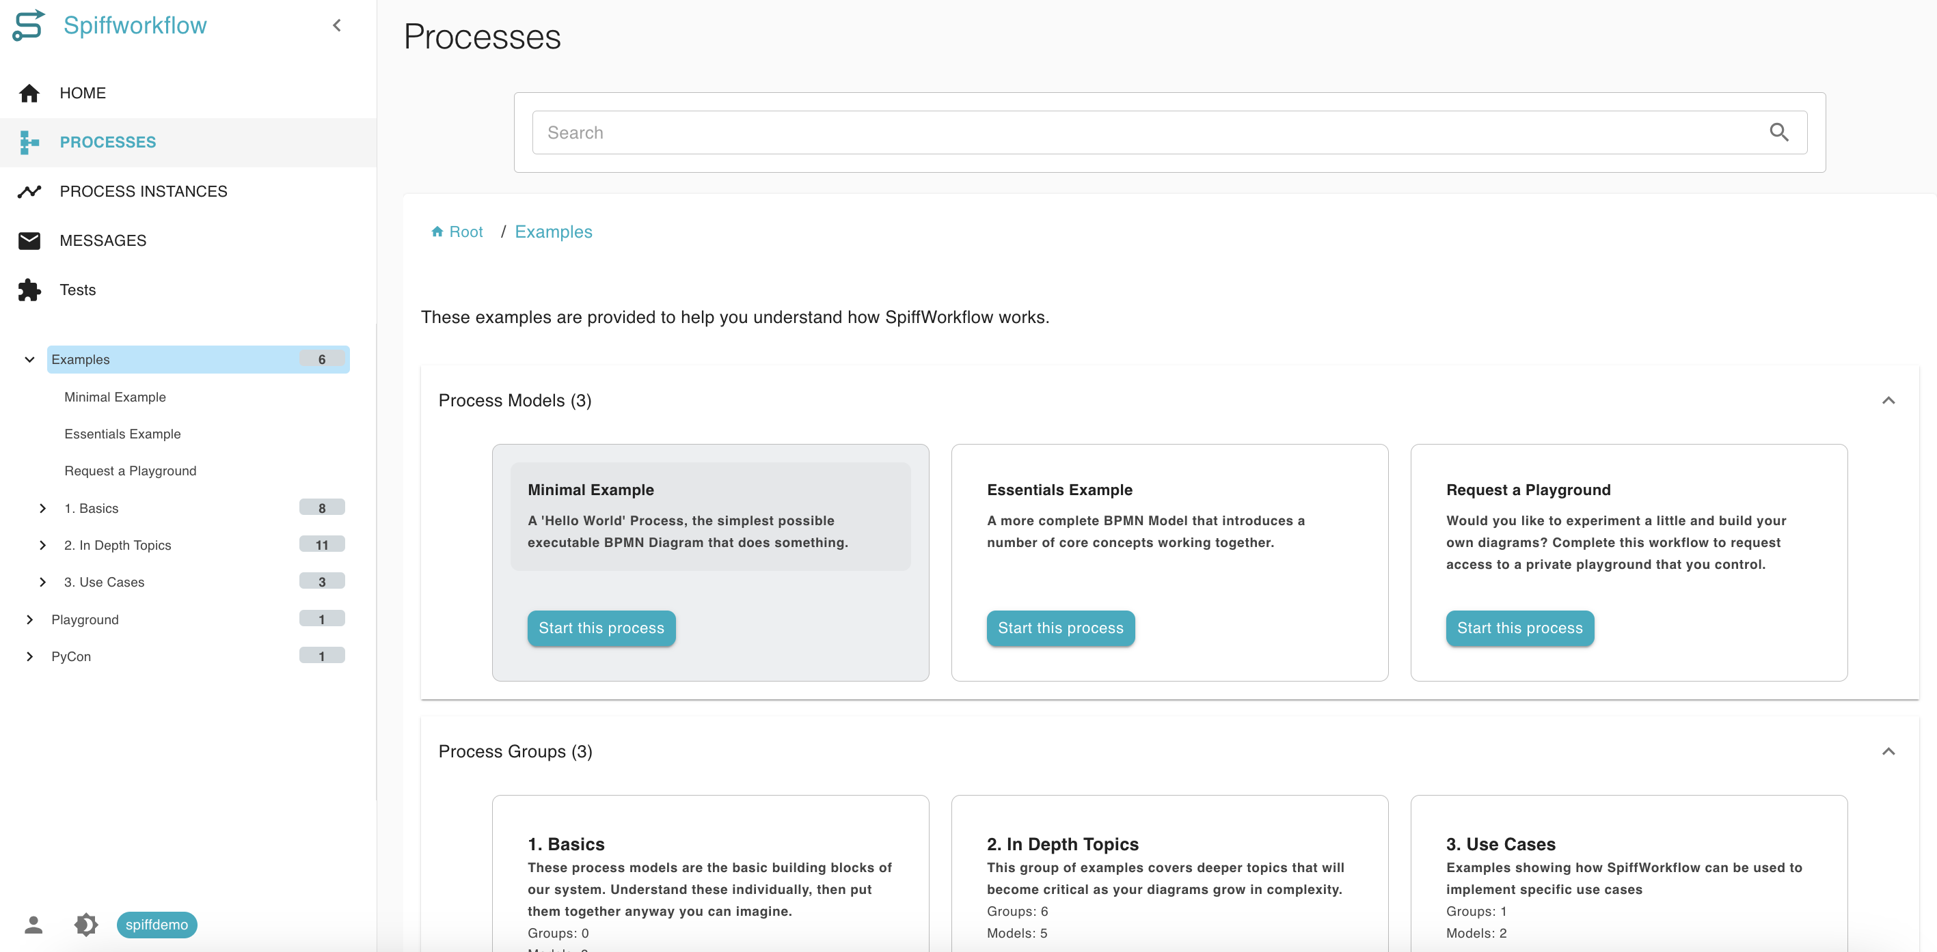Open the Essentials Example card title
Screen dimensions: 1937x952
[x=1059, y=490]
